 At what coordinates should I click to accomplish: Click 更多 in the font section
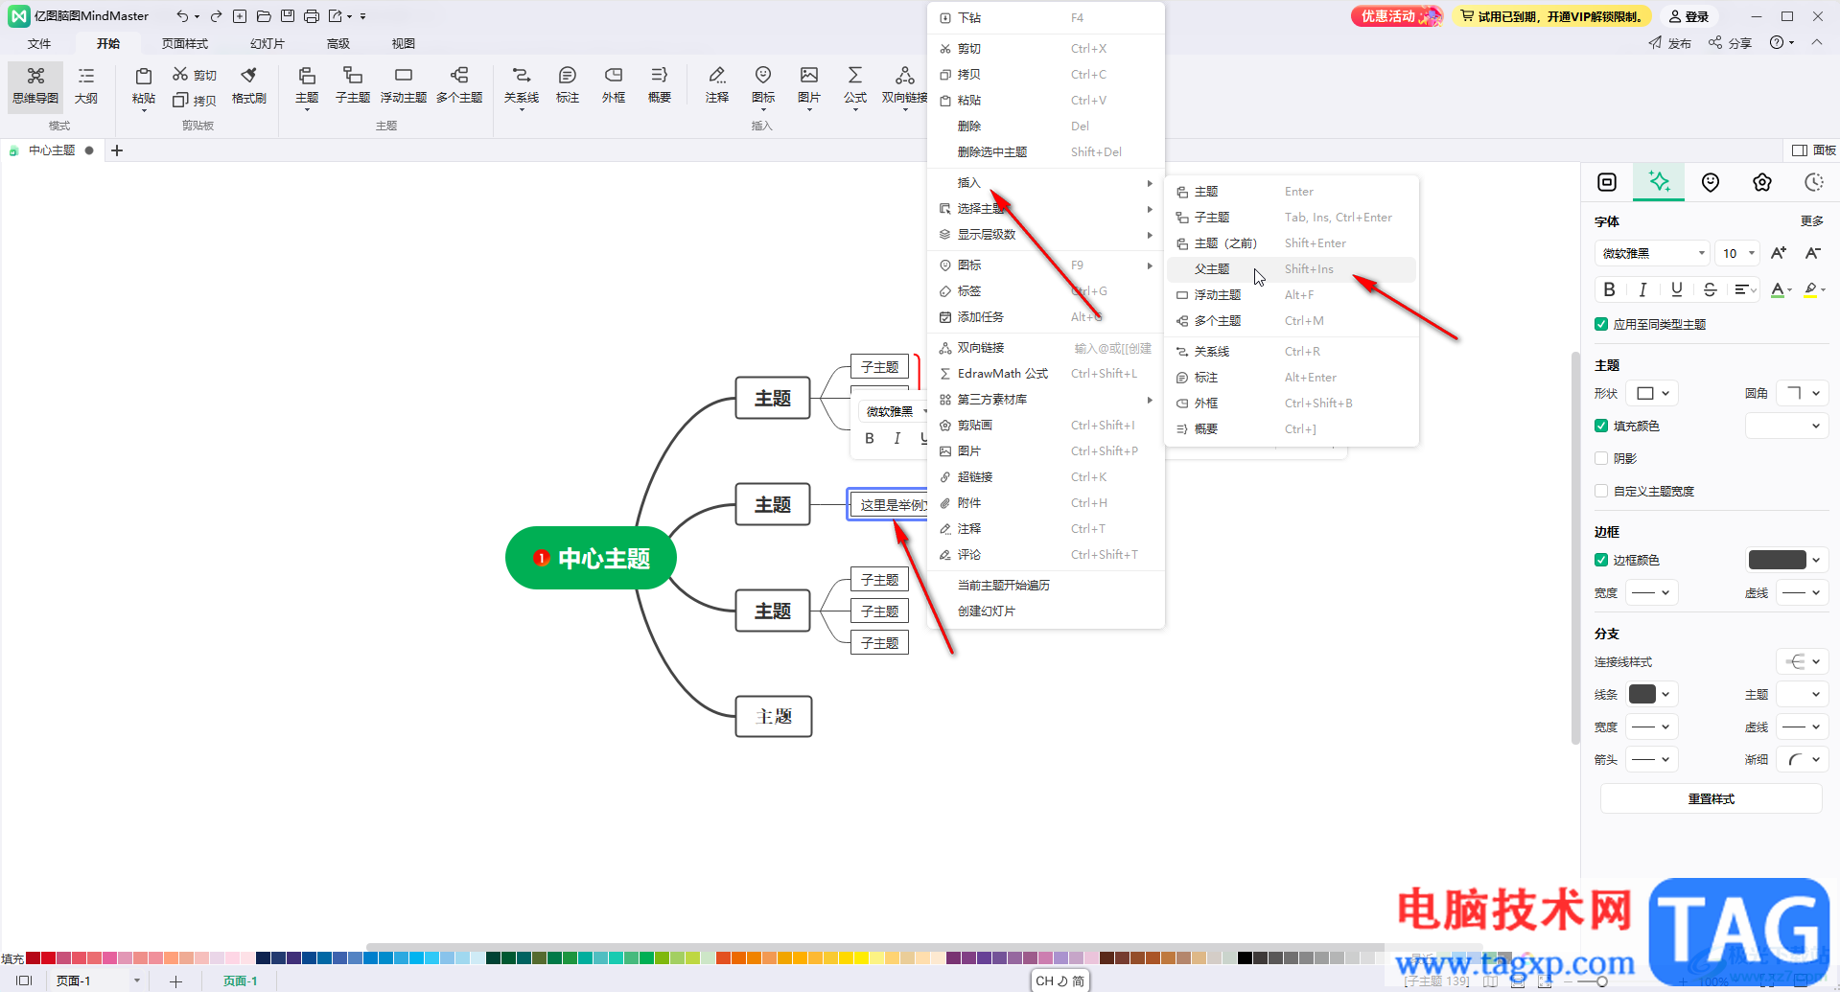point(1811,221)
